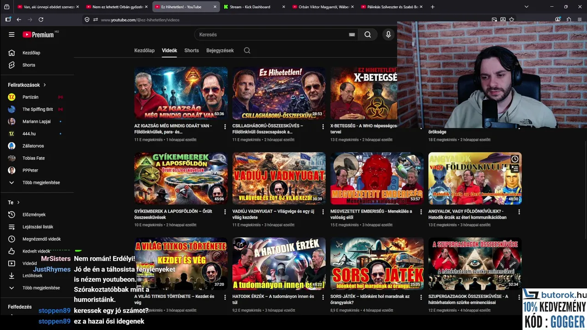Switch to Orbán Viktor Magyarról browser tab
Image resolution: width=587 pixels, height=330 pixels.
point(323,7)
